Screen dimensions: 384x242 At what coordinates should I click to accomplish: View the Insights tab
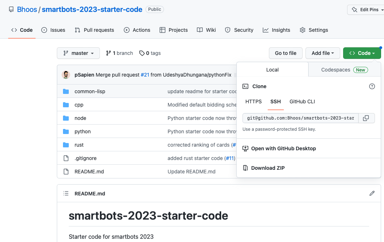pos(276,30)
